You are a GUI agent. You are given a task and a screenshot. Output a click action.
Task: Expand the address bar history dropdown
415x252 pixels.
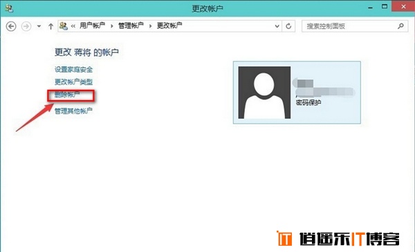(277, 26)
